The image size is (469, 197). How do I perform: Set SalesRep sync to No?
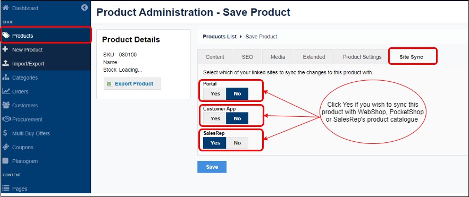(x=237, y=143)
